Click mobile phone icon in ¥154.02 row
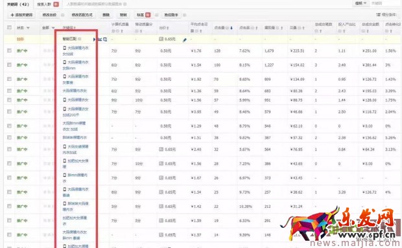402x248 pixels. point(65,62)
